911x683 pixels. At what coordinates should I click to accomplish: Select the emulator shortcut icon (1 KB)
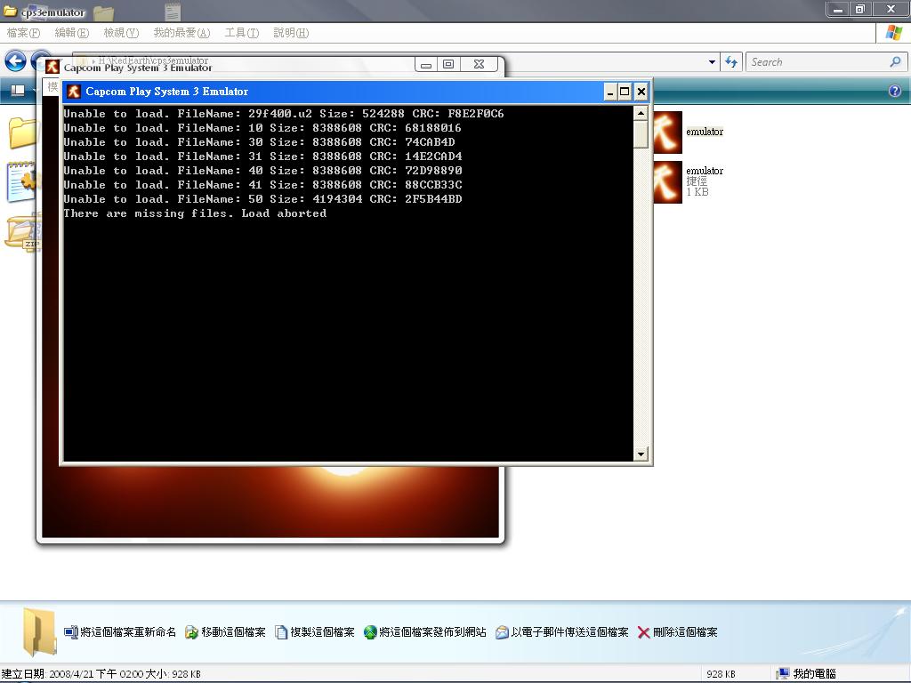(667, 181)
